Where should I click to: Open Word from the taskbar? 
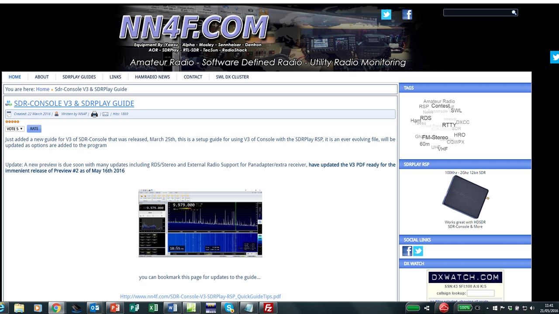click(x=173, y=308)
